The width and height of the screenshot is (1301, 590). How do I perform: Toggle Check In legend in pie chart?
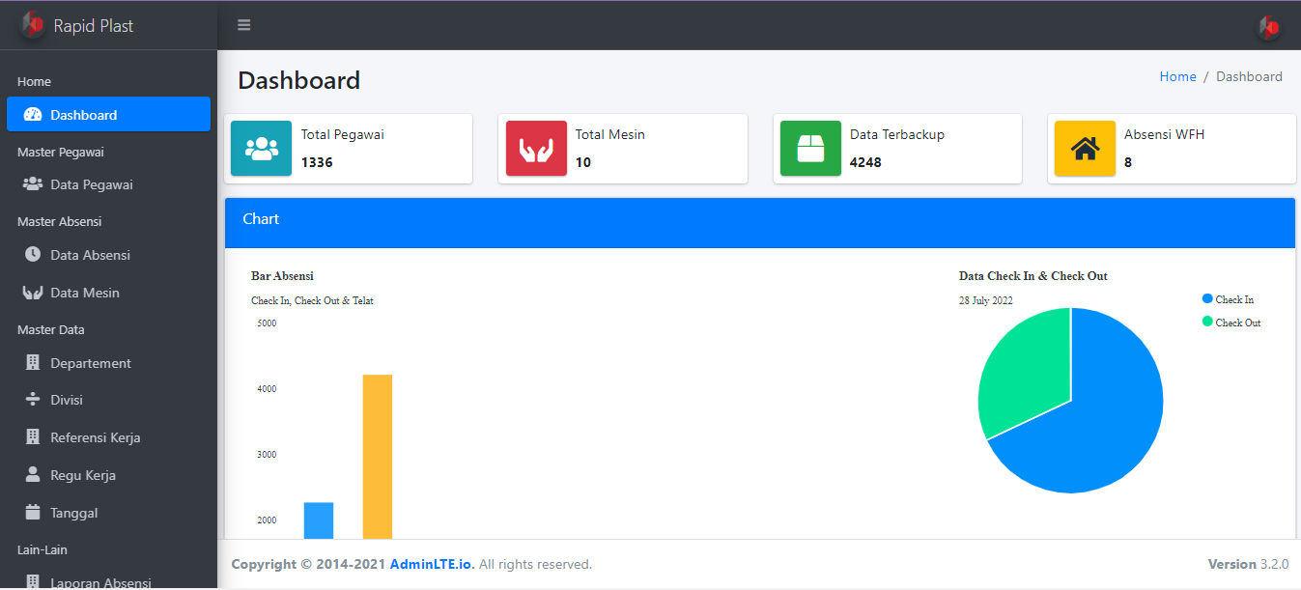tap(1233, 299)
